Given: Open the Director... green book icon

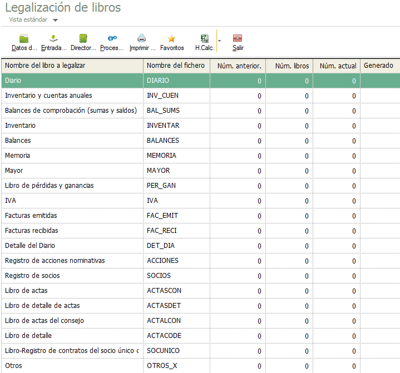Looking at the screenshot, I should (x=83, y=38).
